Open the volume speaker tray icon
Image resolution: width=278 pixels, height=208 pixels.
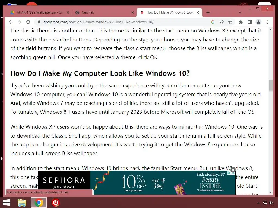[x=271, y=203]
